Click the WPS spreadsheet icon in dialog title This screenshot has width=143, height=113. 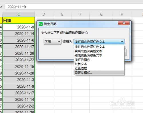click(x=41, y=24)
